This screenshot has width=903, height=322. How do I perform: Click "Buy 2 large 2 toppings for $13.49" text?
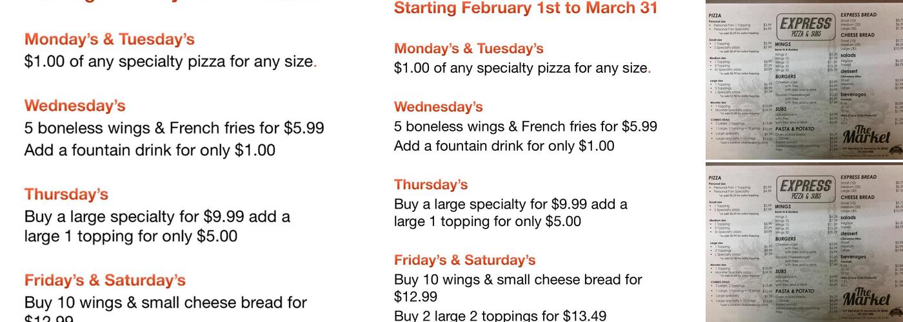pyautogui.click(x=500, y=316)
